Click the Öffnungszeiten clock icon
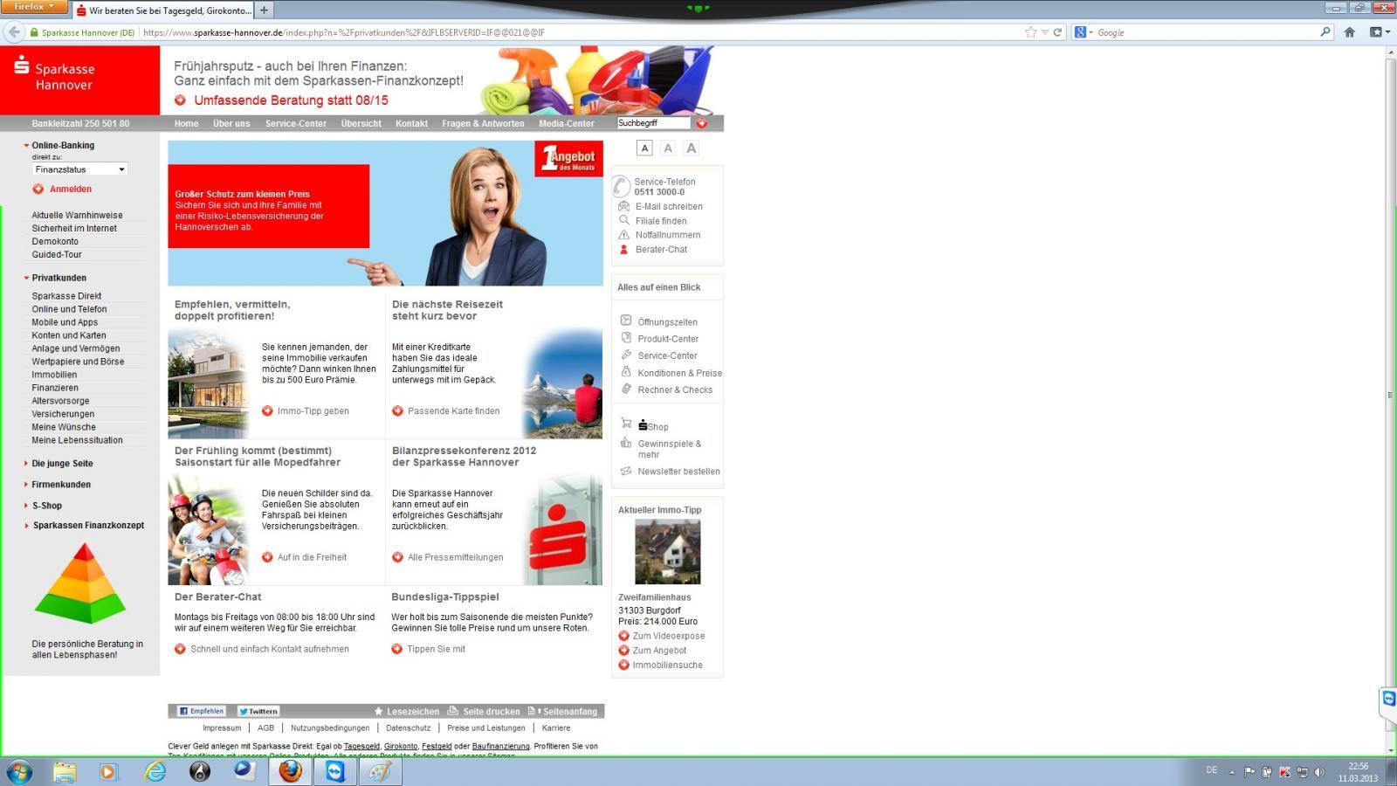Image resolution: width=1397 pixels, height=786 pixels. click(625, 321)
